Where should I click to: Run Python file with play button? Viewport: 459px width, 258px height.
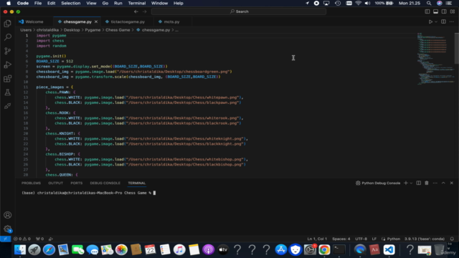click(430, 22)
